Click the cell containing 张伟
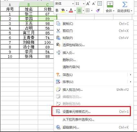 [x=29, y=56]
